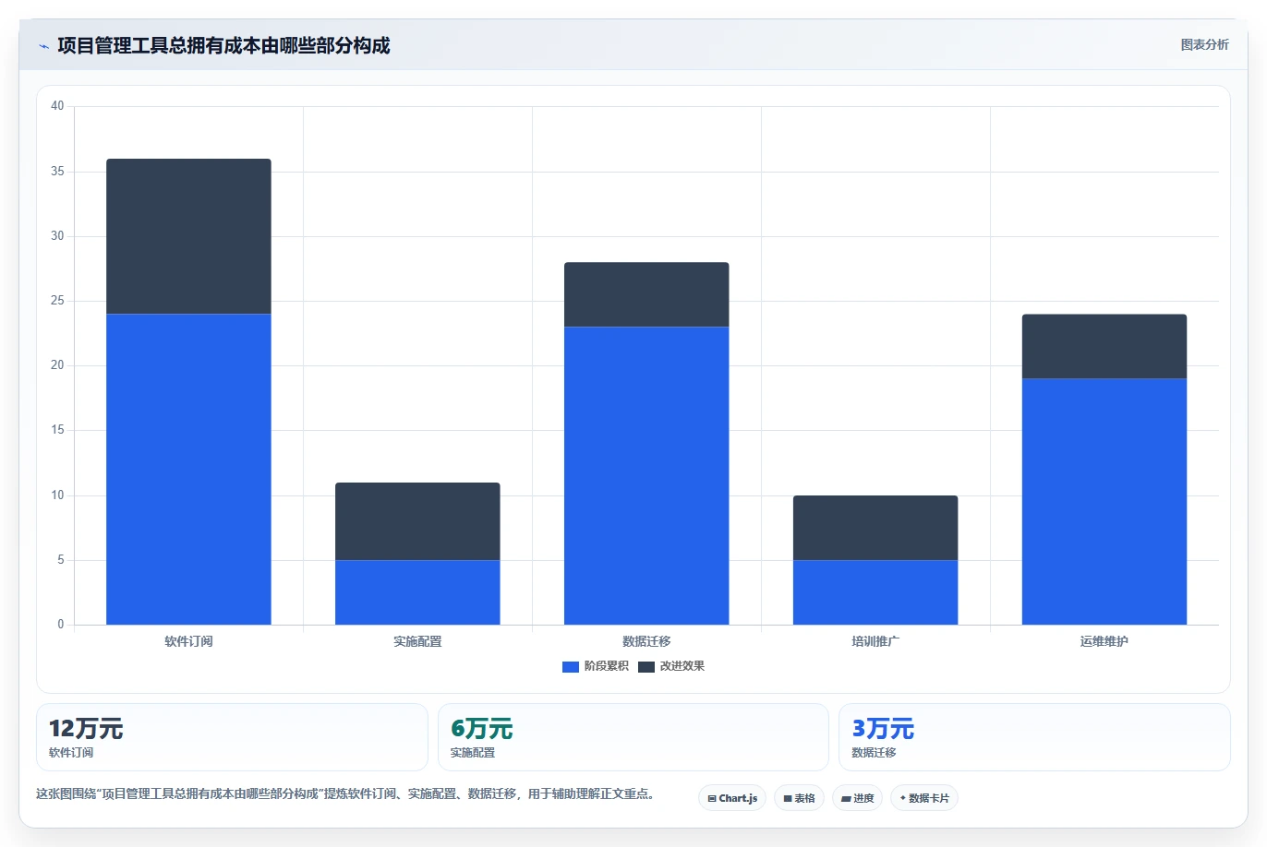This screenshot has width=1267, height=847.
Task: Click the 图表分析 label in header
Action: pos(1204,44)
